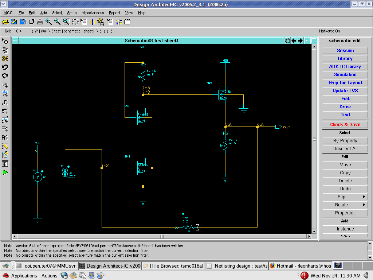Click the green play arrow in left toolbar

pyautogui.click(x=5, y=172)
